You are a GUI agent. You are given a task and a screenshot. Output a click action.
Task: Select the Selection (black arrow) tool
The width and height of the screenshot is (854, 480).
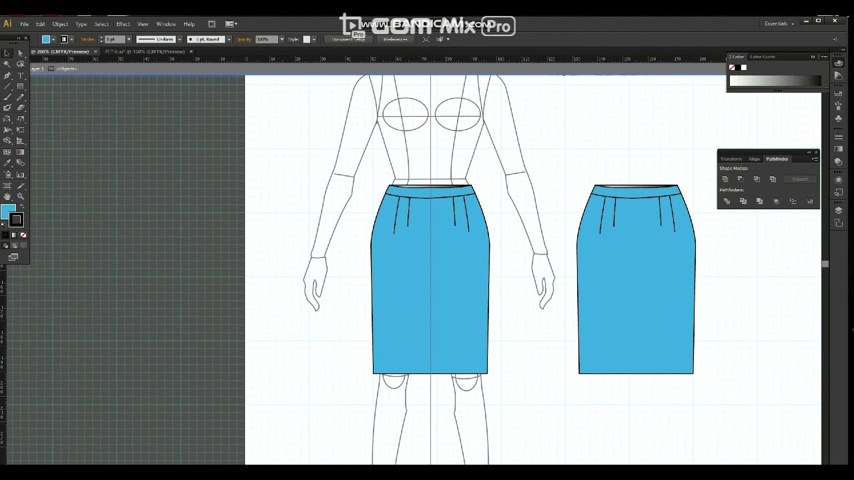7,53
